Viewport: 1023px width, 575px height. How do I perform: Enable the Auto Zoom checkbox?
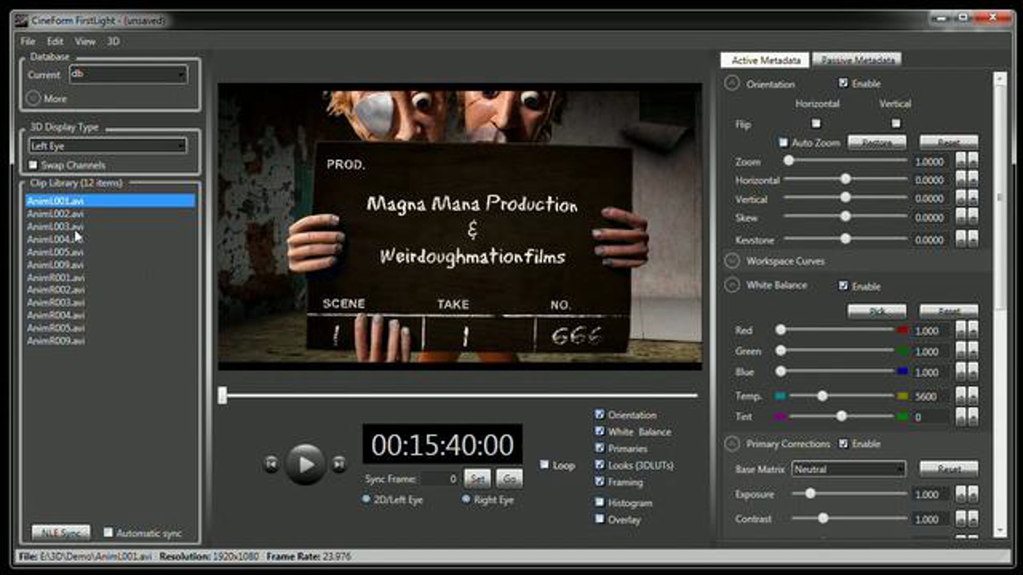click(783, 142)
